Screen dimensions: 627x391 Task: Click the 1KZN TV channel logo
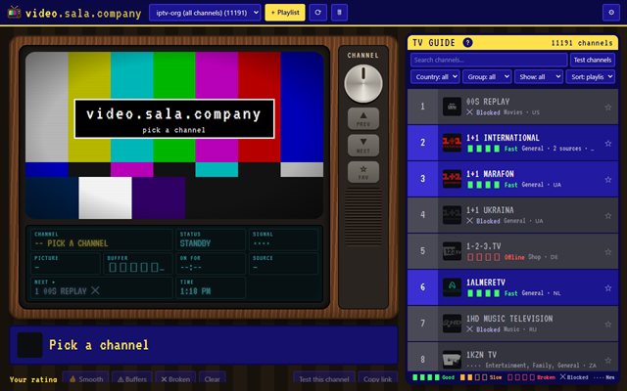[x=452, y=360]
